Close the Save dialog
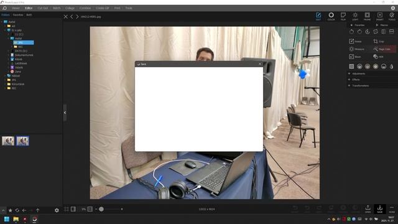This screenshot has width=398, height=224. pyautogui.click(x=260, y=64)
